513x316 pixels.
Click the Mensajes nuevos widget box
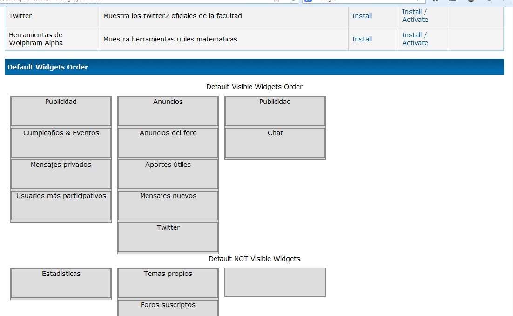[x=168, y=205]
